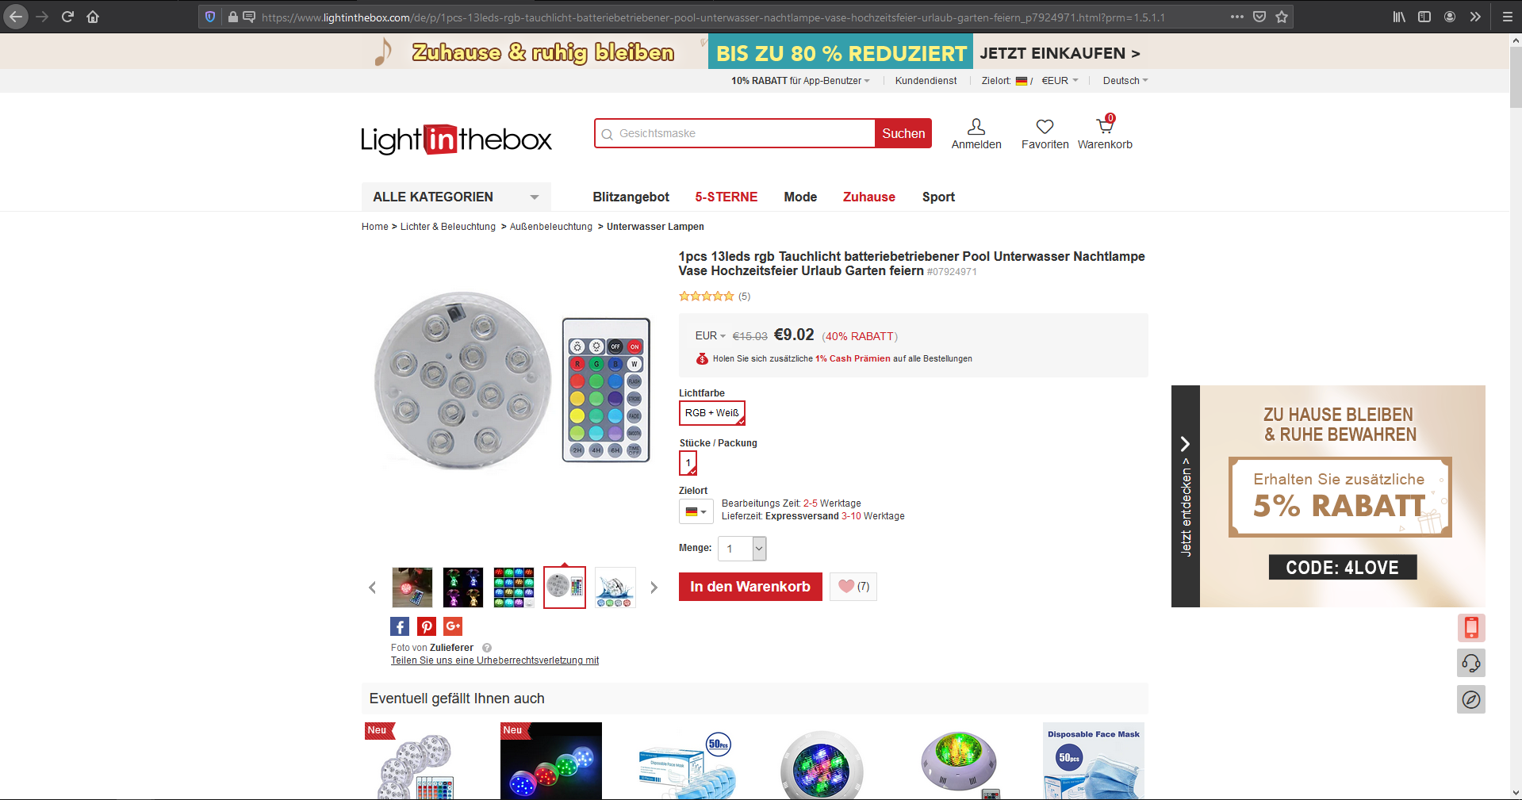Share product via Pinterest icon

coord(427,626)
